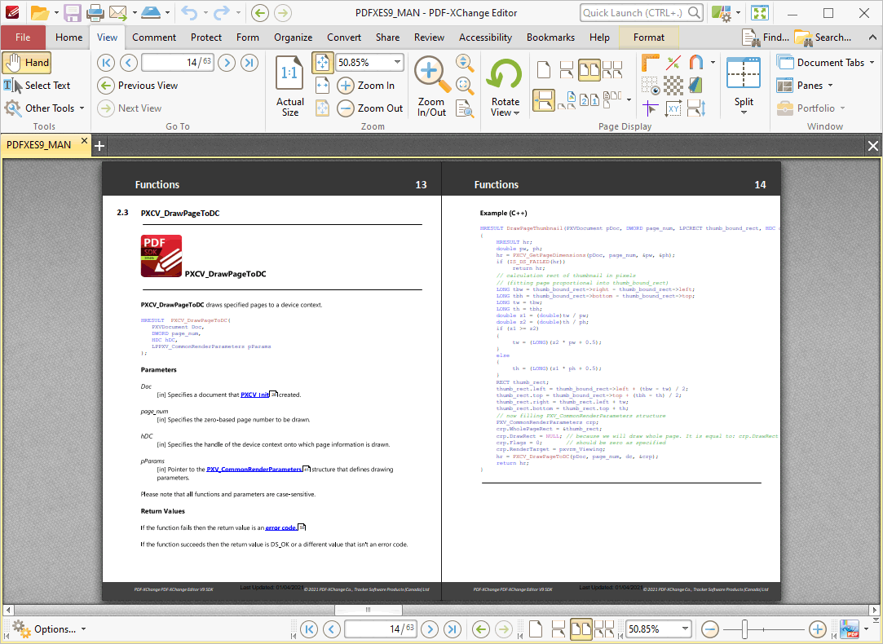This screenshot has height=644, width=883.
Task: Toggle Fit Page zoom mode in ribbon
Action: 322,63
